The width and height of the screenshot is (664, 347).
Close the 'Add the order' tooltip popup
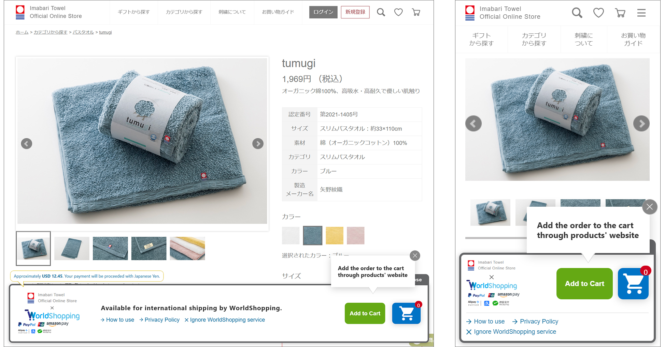(415, 255)
